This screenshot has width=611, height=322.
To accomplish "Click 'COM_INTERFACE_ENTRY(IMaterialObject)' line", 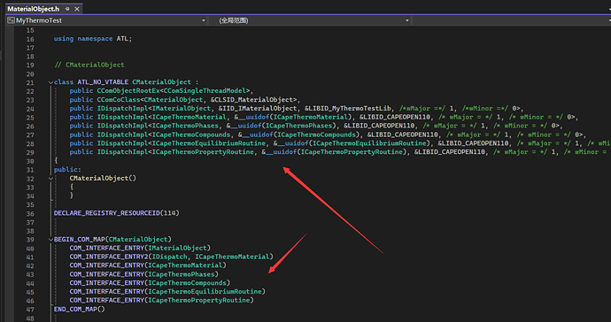I will (140, 248).
